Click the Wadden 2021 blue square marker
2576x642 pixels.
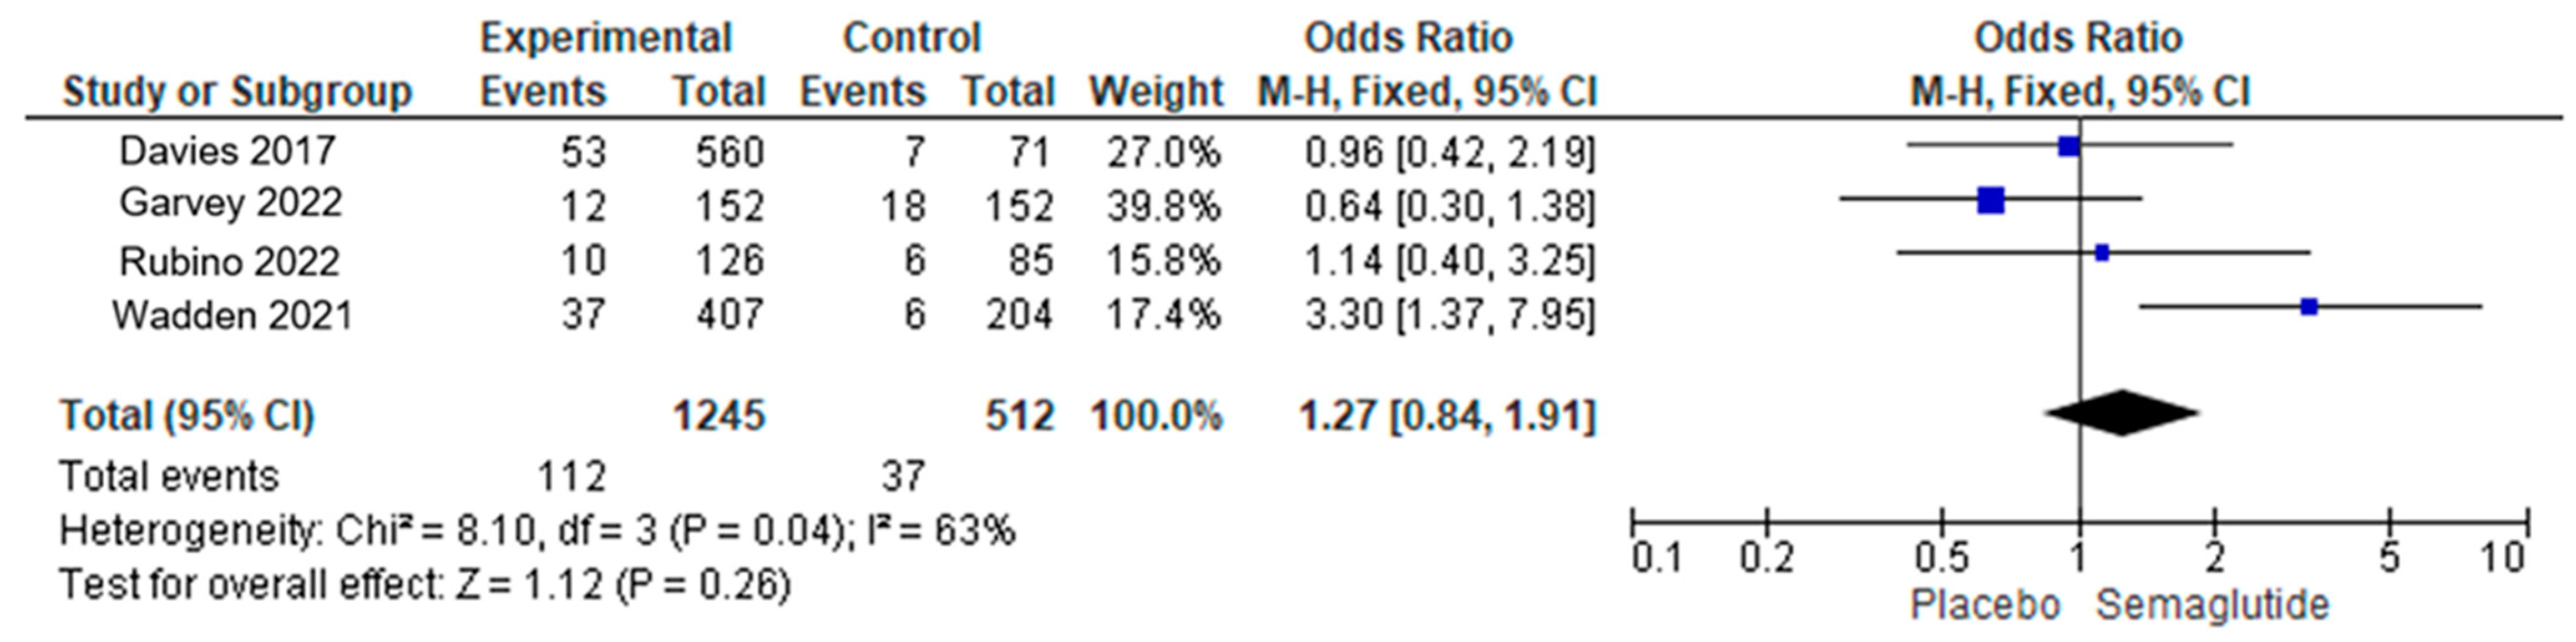(2308, 307)
